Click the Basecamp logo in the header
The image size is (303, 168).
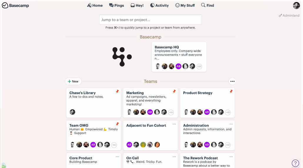(x=16, y=5)
